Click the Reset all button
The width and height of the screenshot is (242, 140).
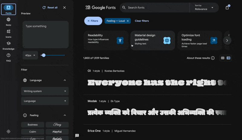coord(50,8)
